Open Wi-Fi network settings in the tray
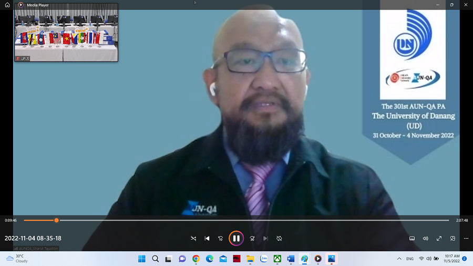The width and height of the screenshot is (473, 266). click(x=421, y=259)
